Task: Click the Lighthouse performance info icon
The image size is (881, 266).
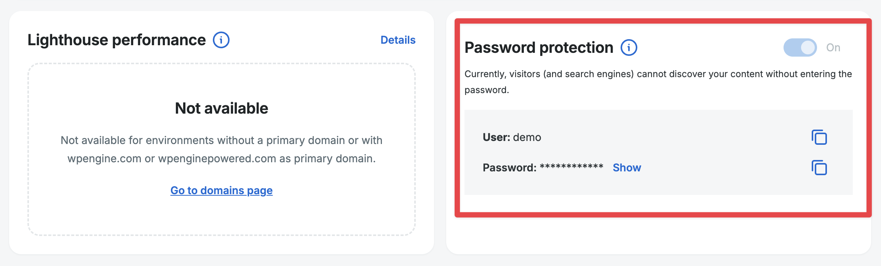Action: point(221,40)
